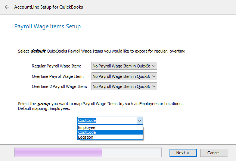Open the Regular Payroll Wage Item dropdown
This screenshot has height=161, width=236.
click(121, 66)
